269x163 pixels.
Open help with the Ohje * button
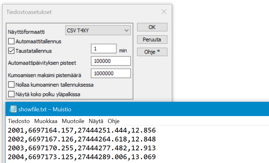point(152,52)
